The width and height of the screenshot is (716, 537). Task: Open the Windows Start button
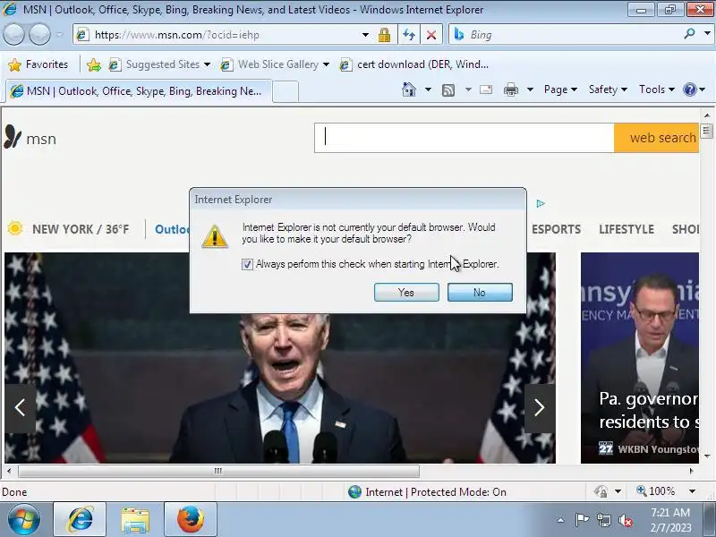[23, 519]
